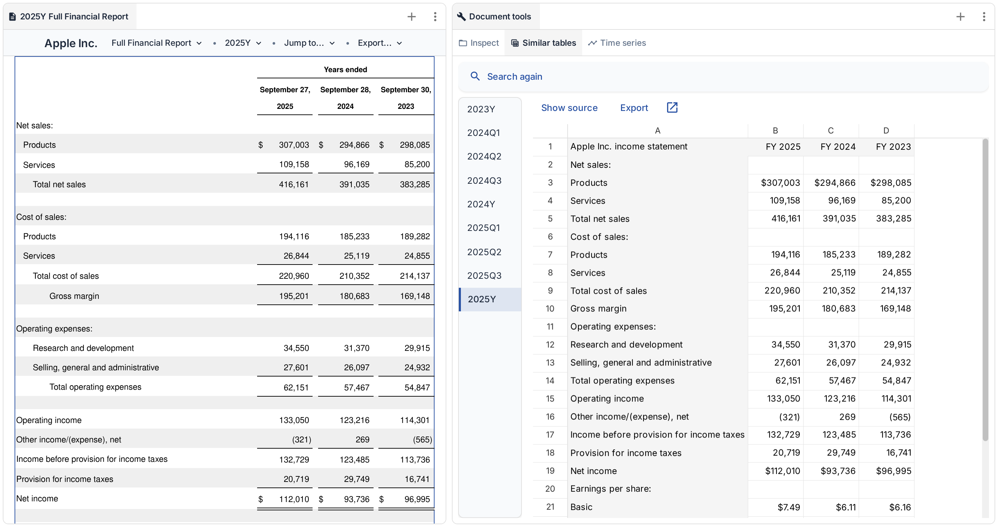Screen dimensions: 998x527
Task: Select the 2025Q2 period in the list
Action: click(490, 251)
